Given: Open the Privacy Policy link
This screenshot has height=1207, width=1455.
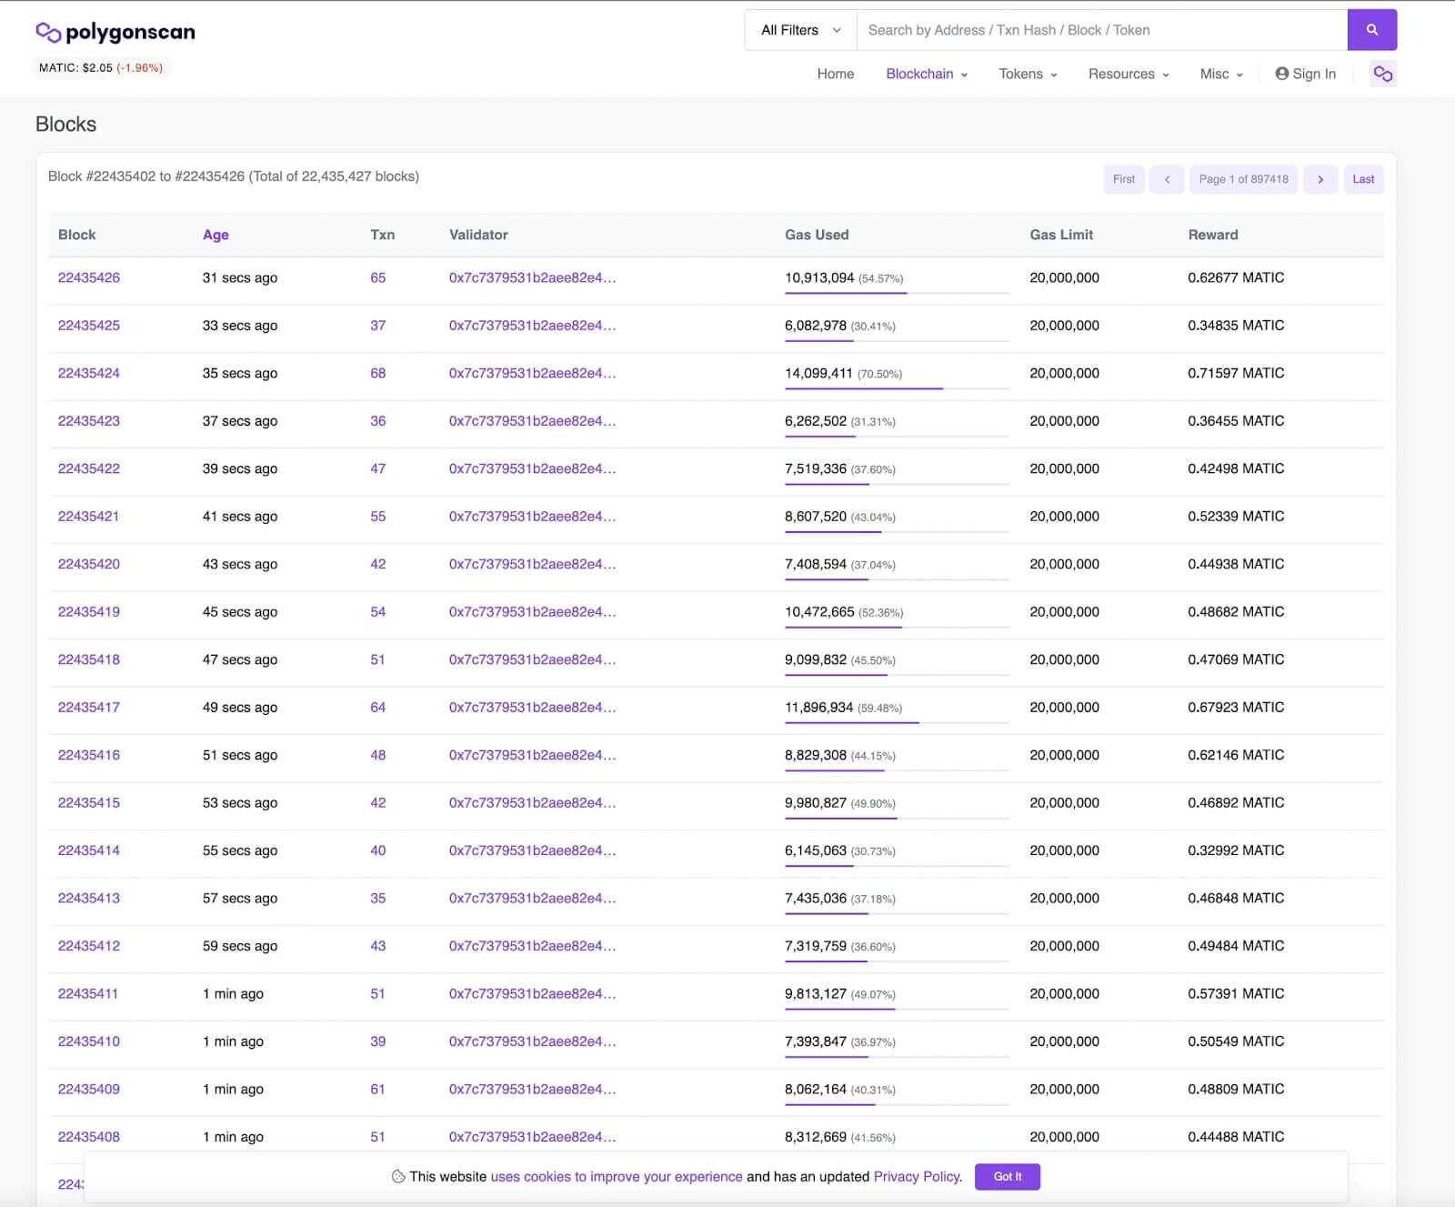Looking at the screenshot, I should pyautogui.click(x=917, y=1176).
